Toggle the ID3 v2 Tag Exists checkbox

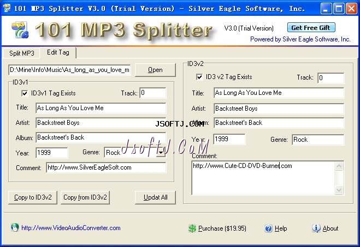[199, 77]
